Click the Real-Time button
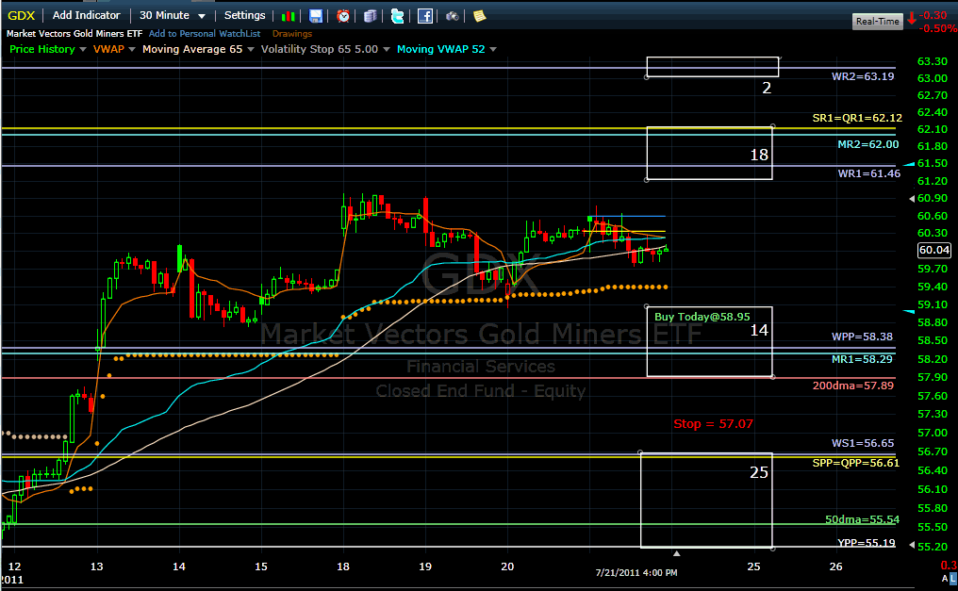 coord(877,22)
